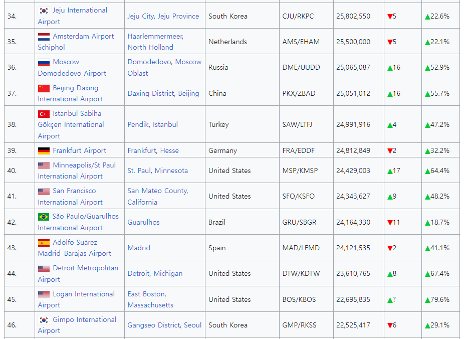Open the Logan International Airport link
The height and width of the screenshot is (339, 468).
[x=76, y=299]
